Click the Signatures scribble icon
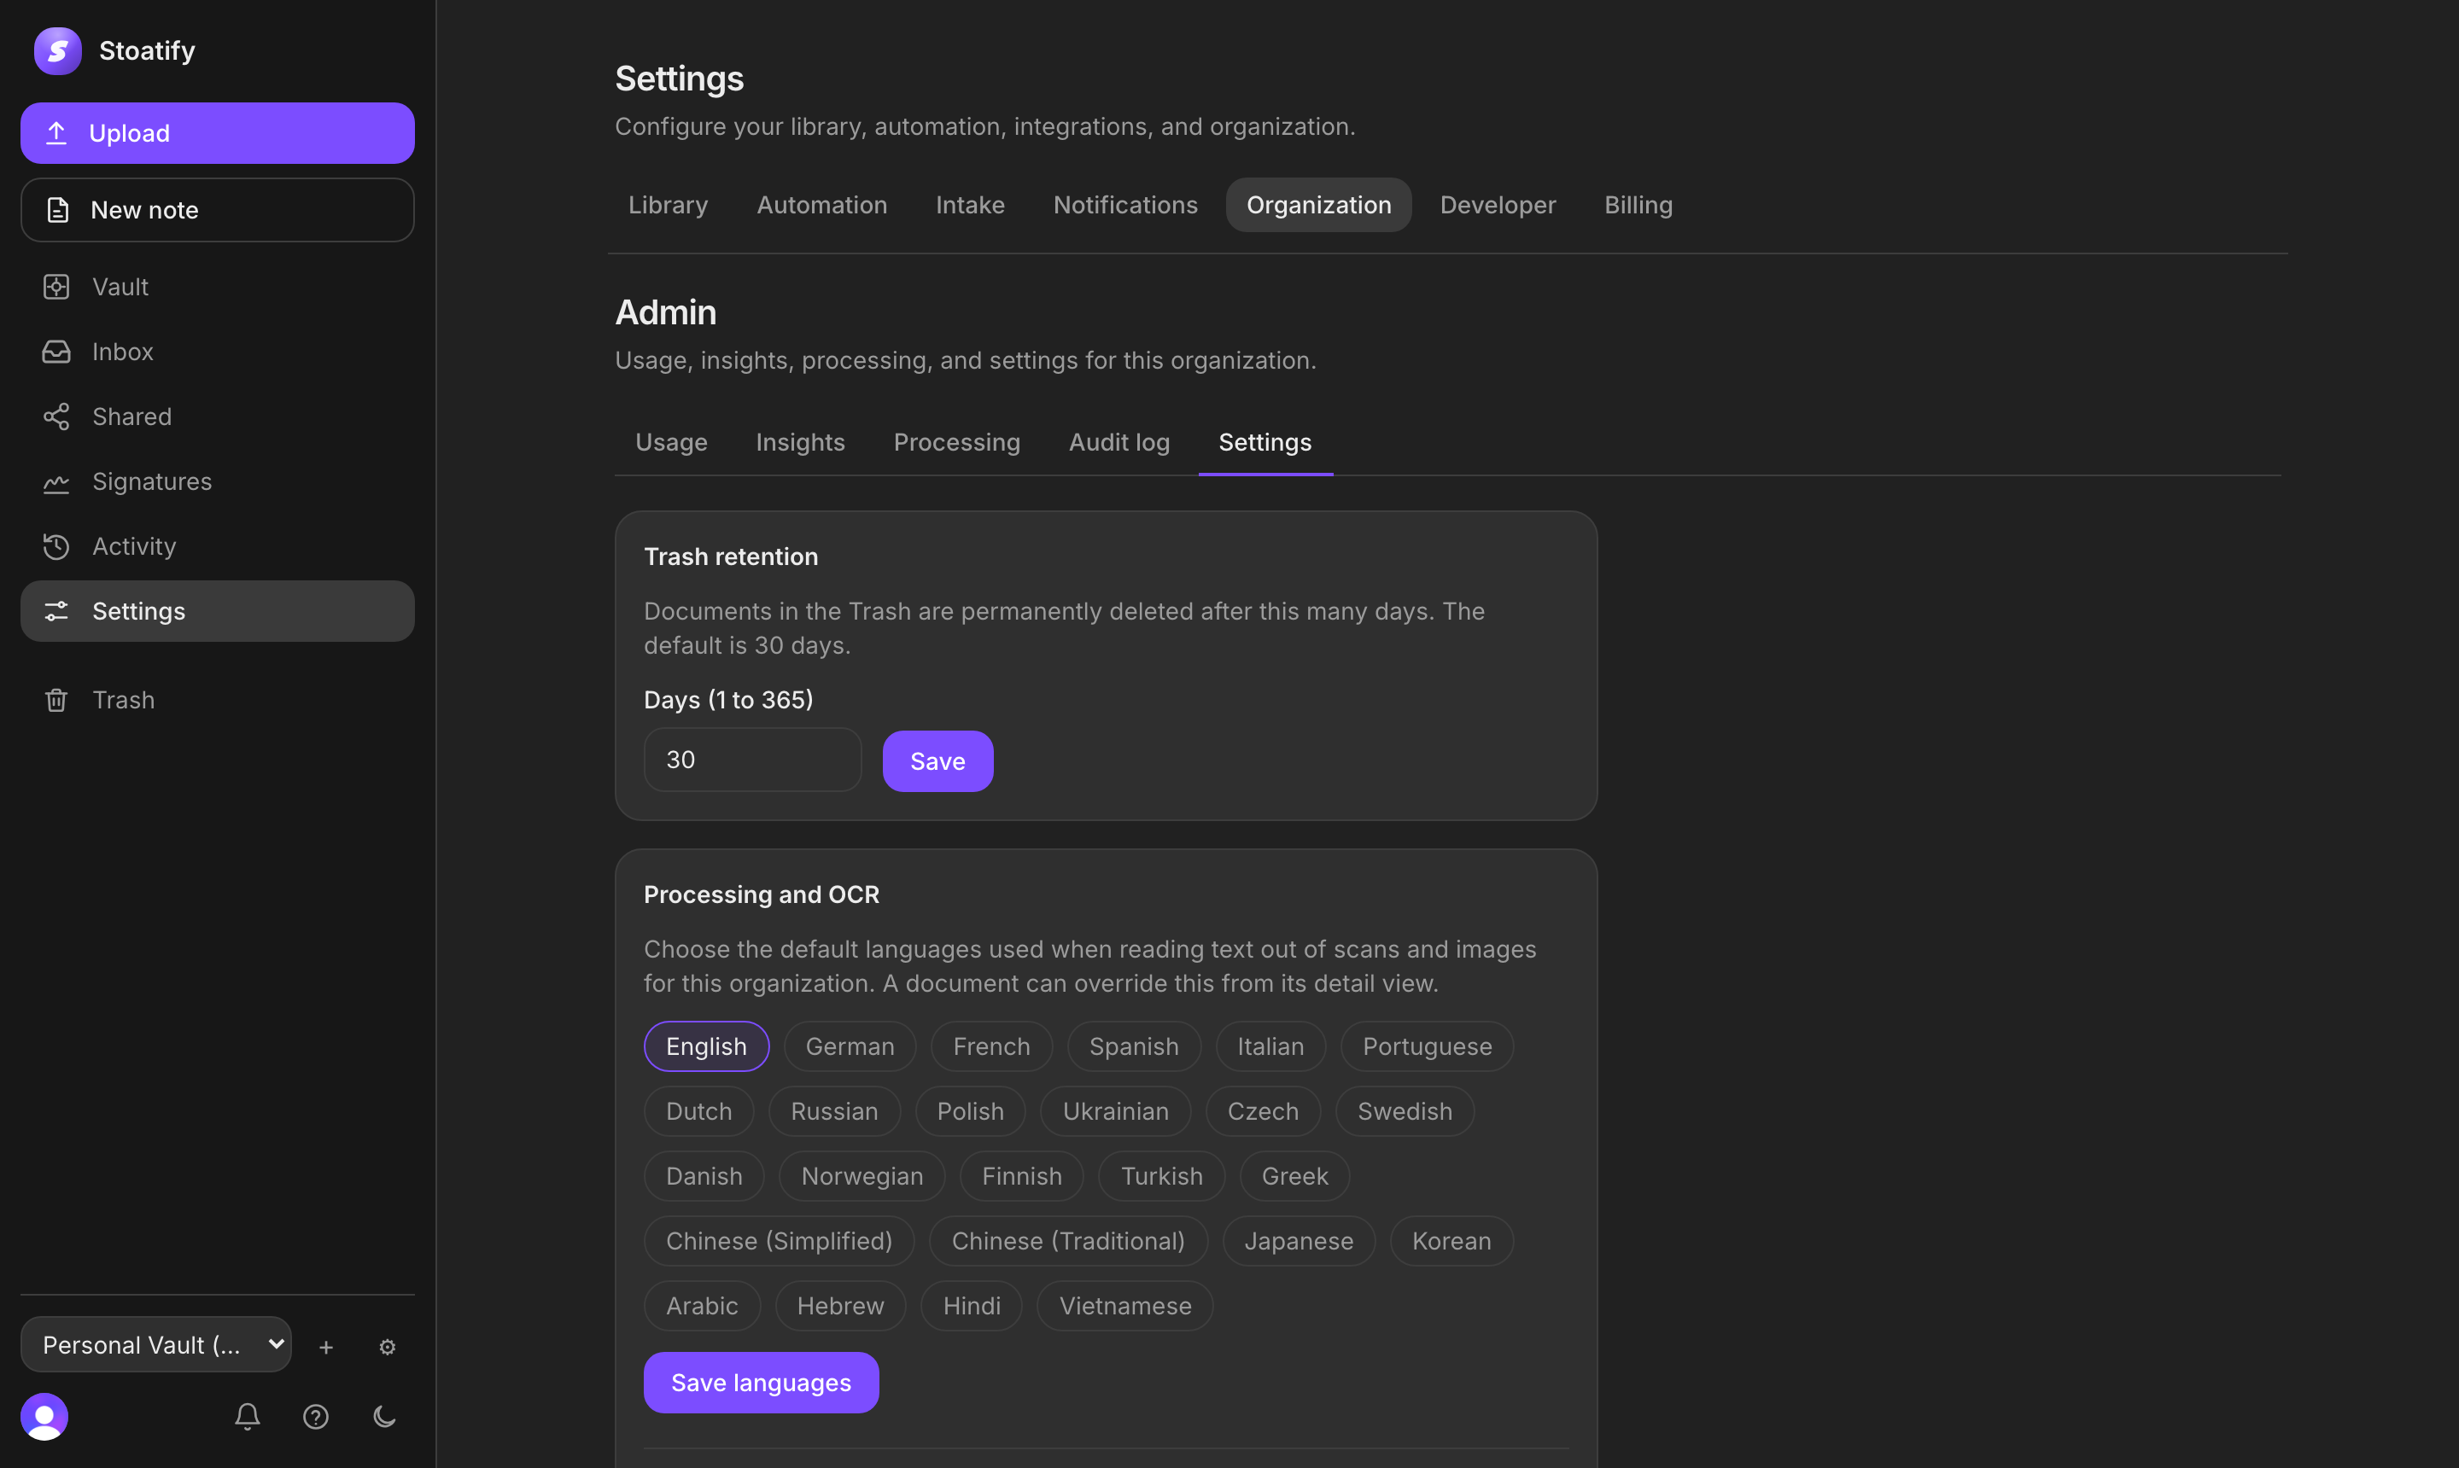Image resolution: width=2459 pixels, height=1468 pixels. pyautogui.click(x=56, y=481)
